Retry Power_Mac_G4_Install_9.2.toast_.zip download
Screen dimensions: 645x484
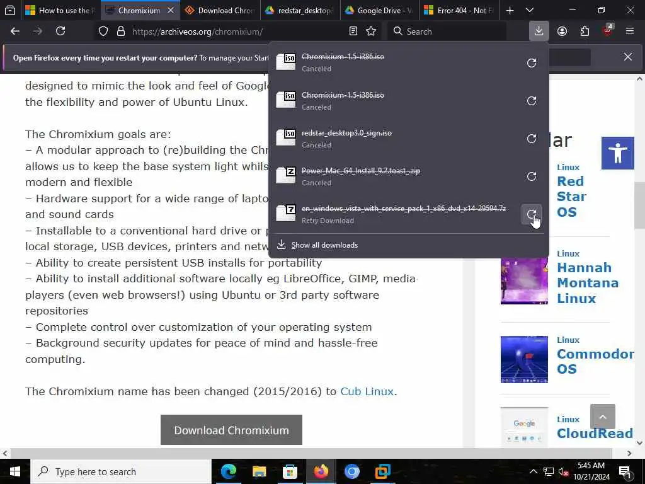click(532, 176)
